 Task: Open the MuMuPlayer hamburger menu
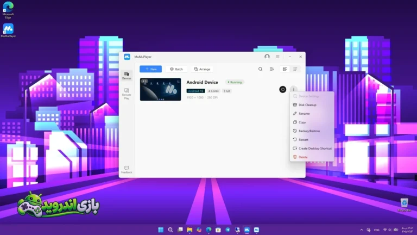pyautogui.click(x=277, y=57)
